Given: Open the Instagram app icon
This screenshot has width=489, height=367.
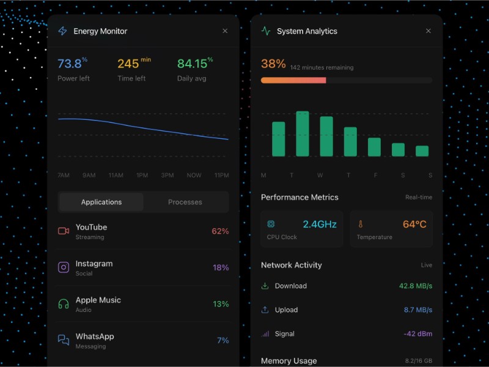Looking at the screenshot, I should pos(64,268).
